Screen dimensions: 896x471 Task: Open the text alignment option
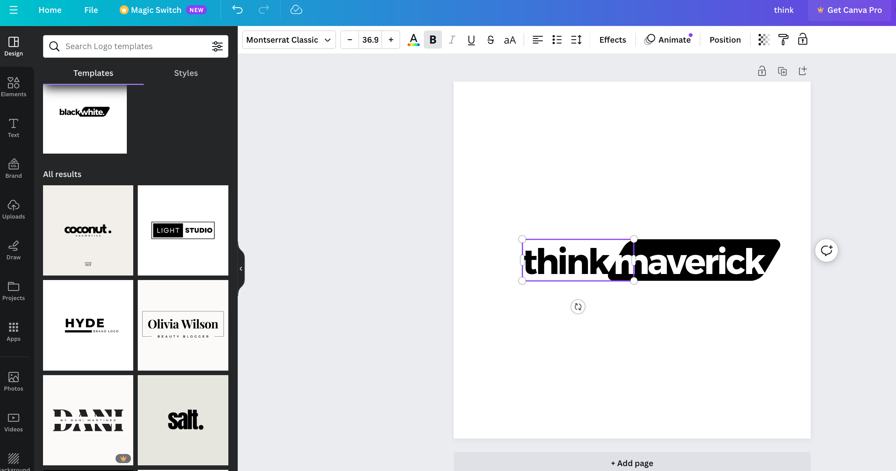pyautogui.click(x=537, y=40)
